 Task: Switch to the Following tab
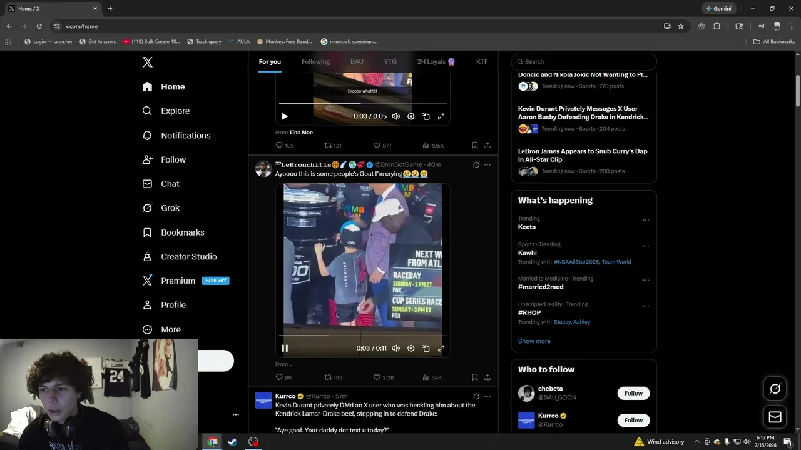(315, 61)
